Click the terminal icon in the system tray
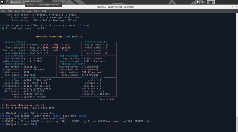This screenshot has width=238, height=132. pos(211,2)
